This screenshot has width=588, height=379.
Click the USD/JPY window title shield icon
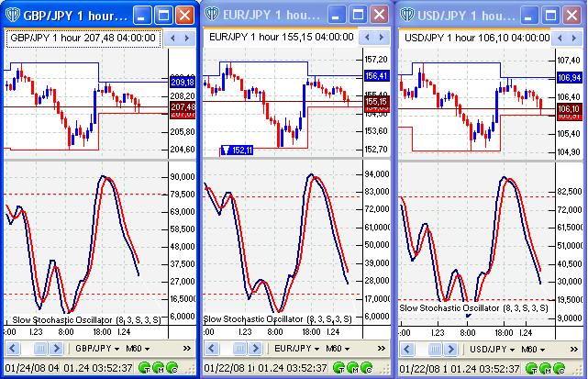pos(407,15)
